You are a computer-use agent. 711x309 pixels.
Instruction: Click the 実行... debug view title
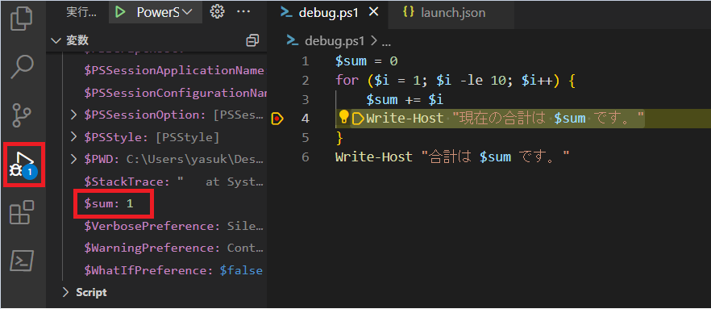point(81,13)
